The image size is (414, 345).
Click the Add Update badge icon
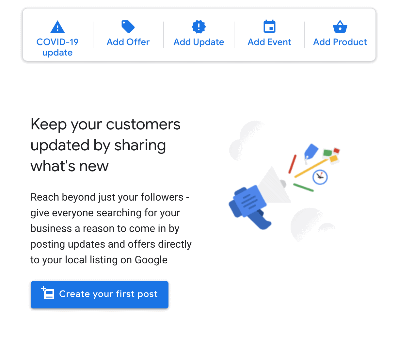tap(199, 27)
